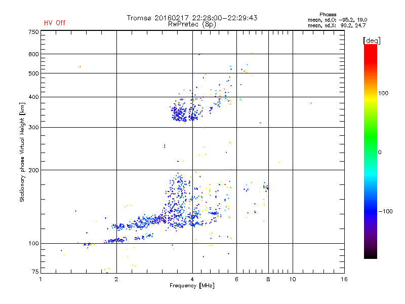Click the colorbar '100' tick label
The image size is (405, 304).
pyautogui.click(x=383, y=93)
